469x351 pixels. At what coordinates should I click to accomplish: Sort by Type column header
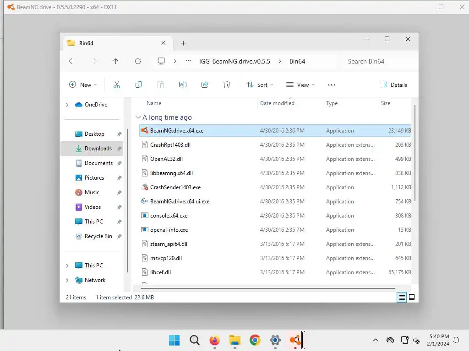click(332, 103)
